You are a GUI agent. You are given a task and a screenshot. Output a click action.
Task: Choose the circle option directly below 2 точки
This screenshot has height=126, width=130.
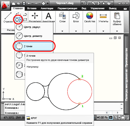coord(19,55)
